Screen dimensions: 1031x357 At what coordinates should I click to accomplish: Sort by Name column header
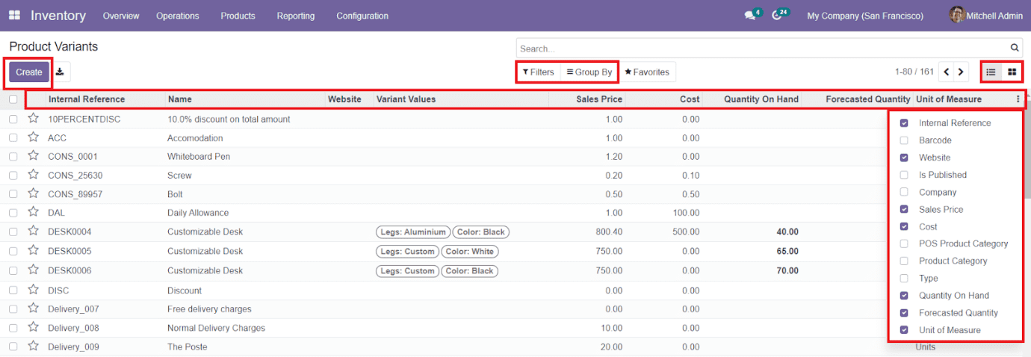click(x=180, y=99)
